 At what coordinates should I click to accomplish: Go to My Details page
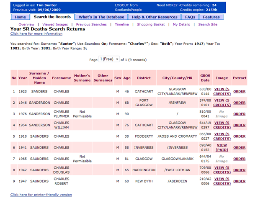point(181,25)
